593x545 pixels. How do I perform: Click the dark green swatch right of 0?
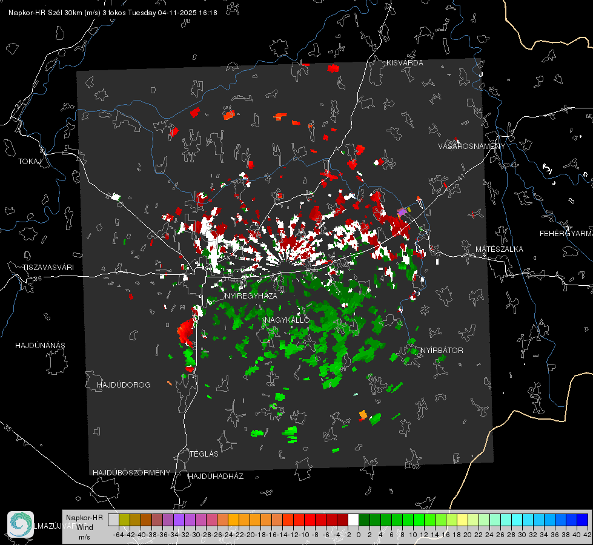(364, 520)
